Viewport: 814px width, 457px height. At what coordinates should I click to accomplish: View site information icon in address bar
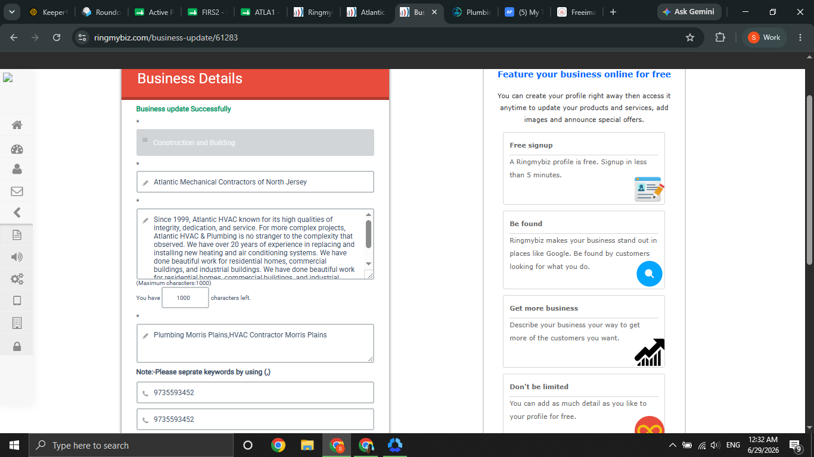[83, 37]
